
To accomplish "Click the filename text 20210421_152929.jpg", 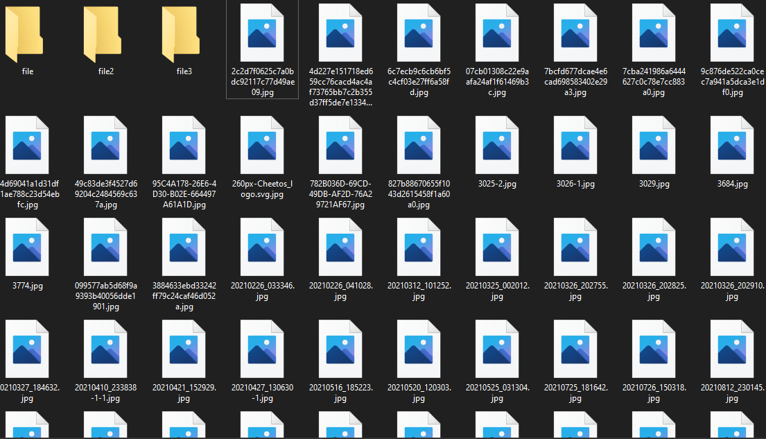I will tap(184, 393).
